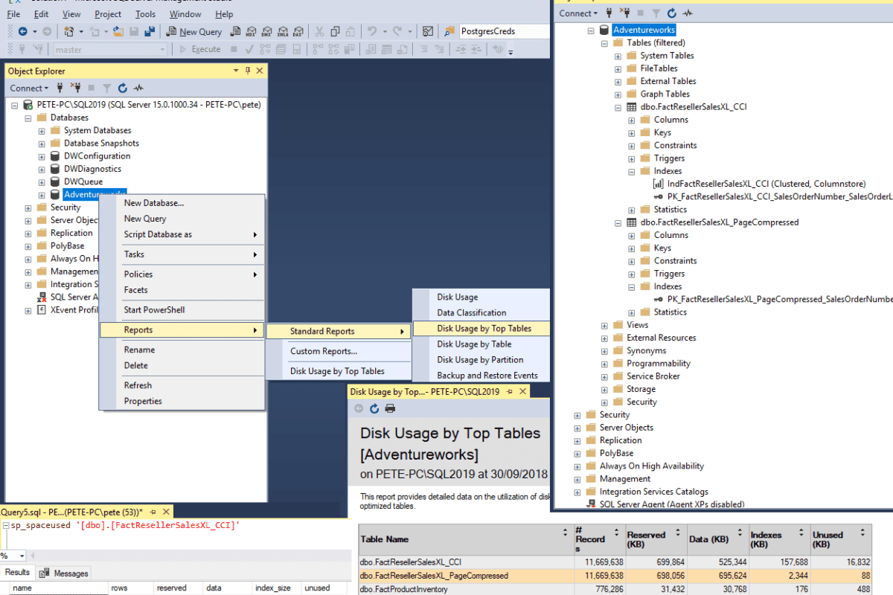Click the pin icon on the Query5.sql tab
This screenshot has width=893, height=595.
[153, 512]
